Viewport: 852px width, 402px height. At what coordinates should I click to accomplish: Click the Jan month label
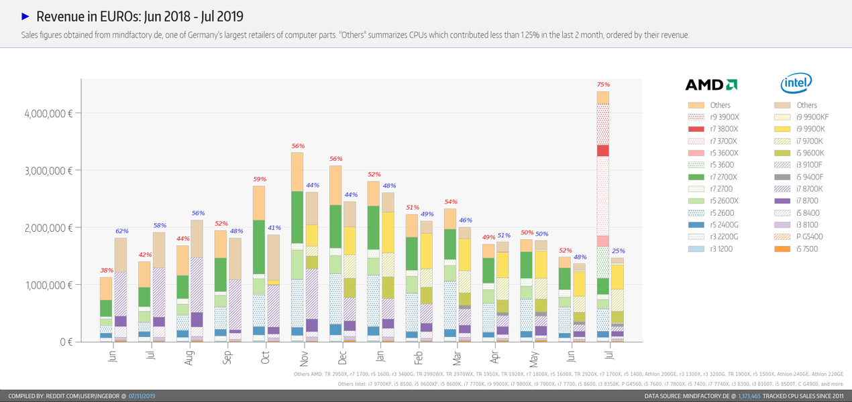tap(379, 356)
